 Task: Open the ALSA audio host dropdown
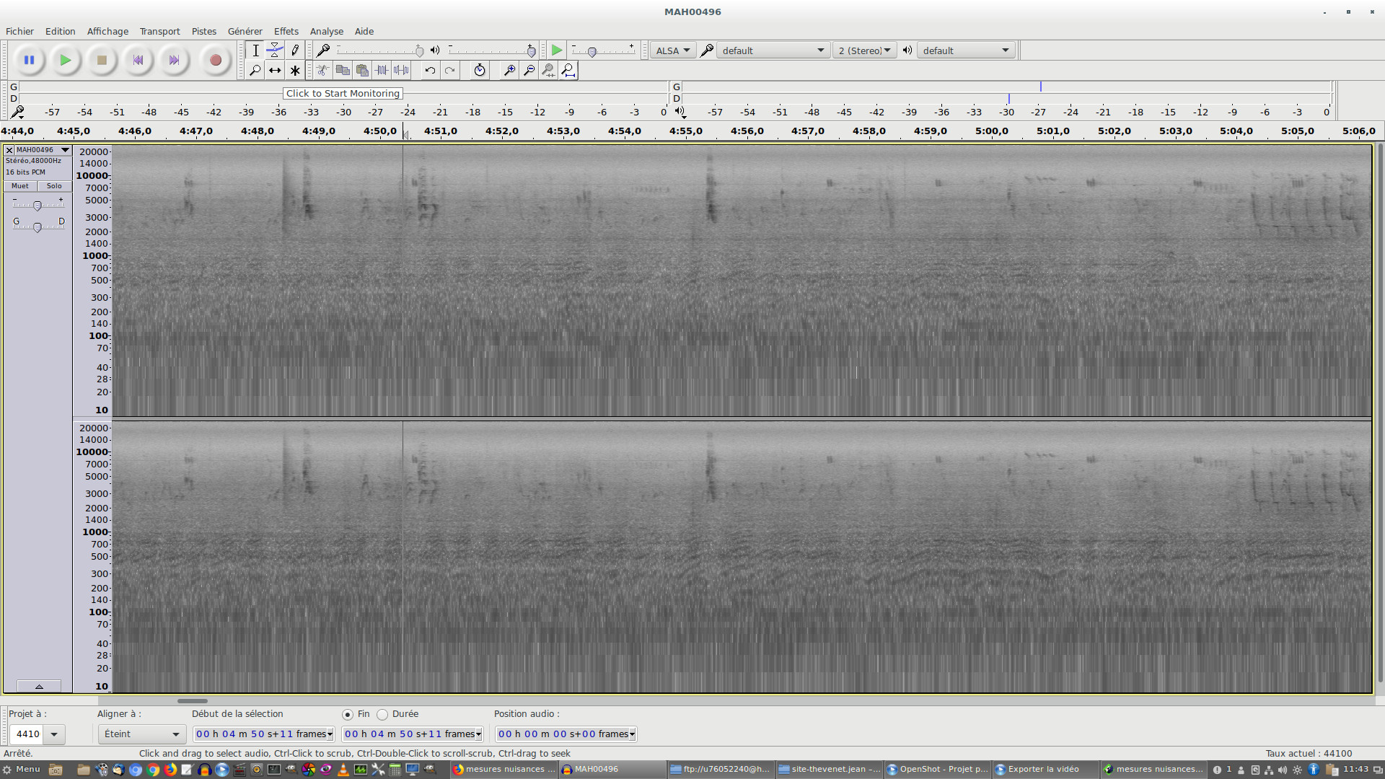pos(672,50)
